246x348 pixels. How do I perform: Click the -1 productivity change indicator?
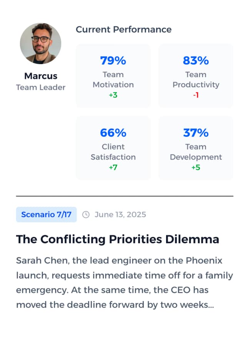[x=196, y=95]
